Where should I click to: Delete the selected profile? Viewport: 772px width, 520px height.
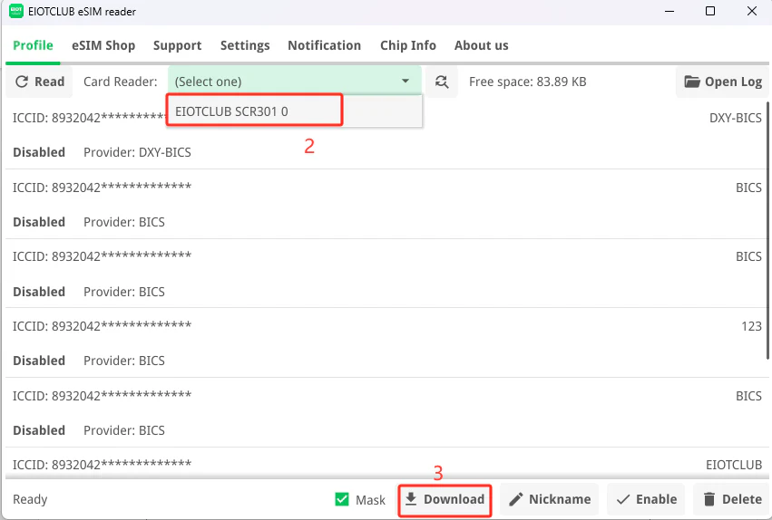click(x=731, y=499)
